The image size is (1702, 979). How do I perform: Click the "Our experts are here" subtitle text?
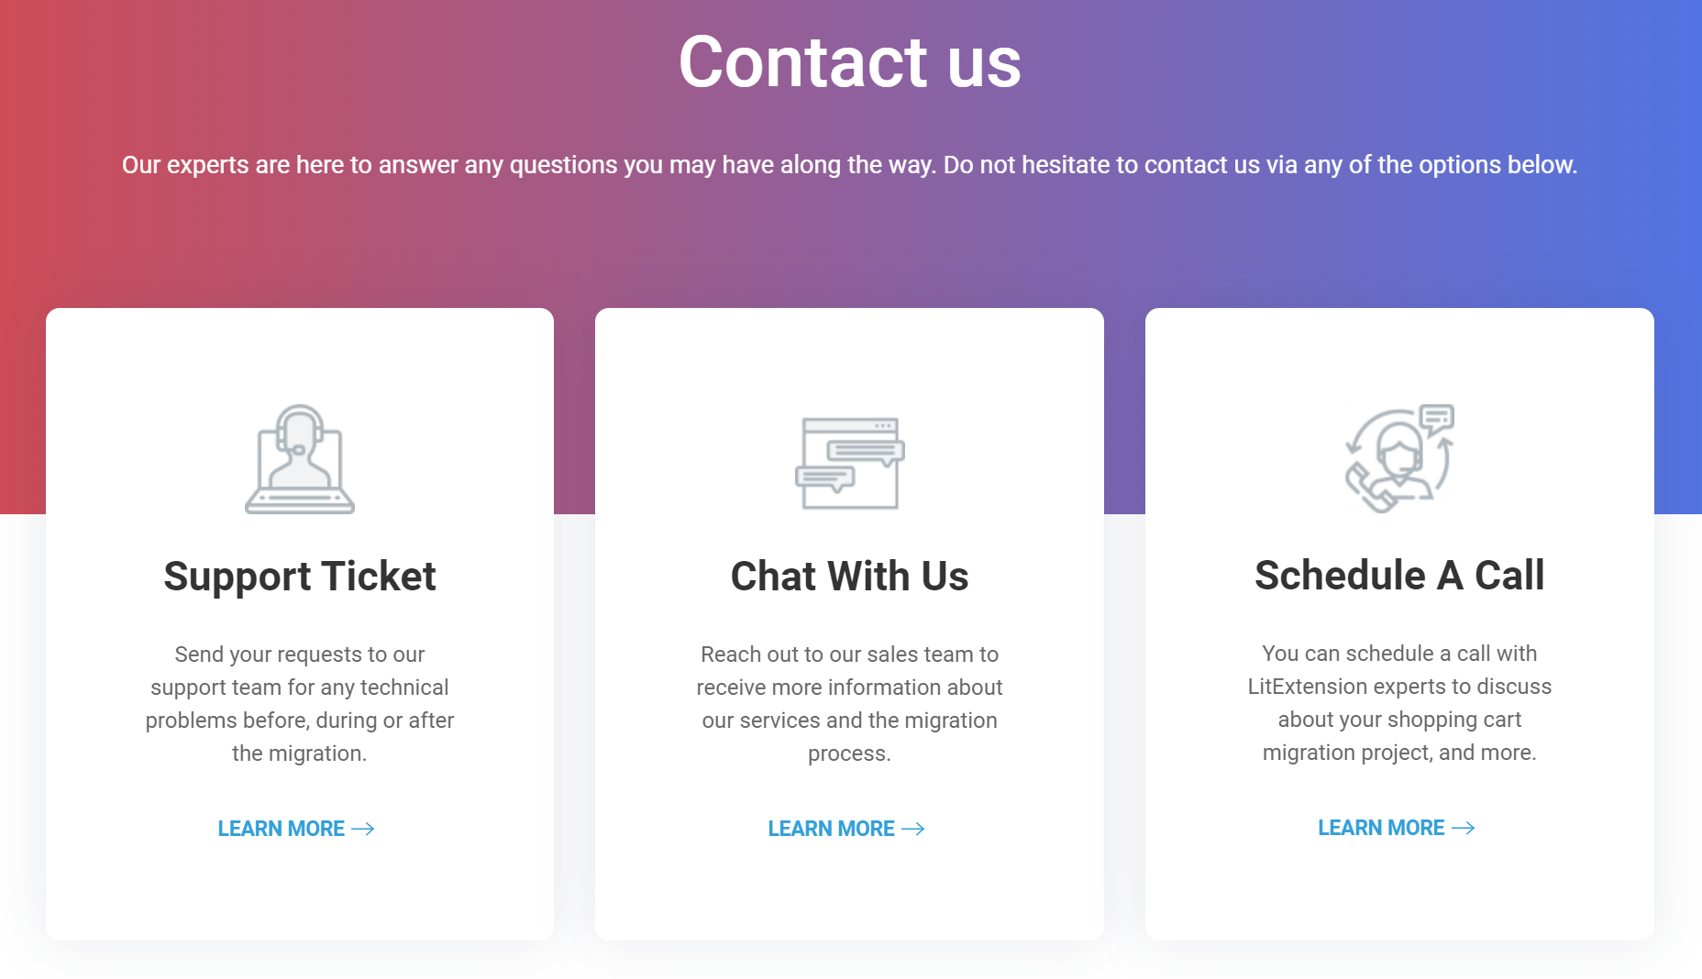point(849,165)
